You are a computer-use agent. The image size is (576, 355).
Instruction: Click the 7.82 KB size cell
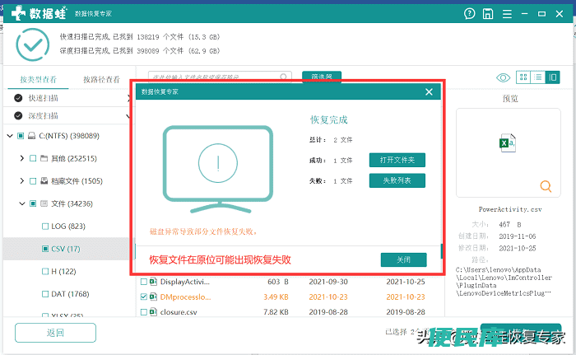pos(276,312)
